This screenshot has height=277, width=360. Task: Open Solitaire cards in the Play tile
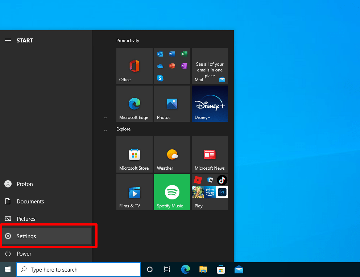(210, 180)
